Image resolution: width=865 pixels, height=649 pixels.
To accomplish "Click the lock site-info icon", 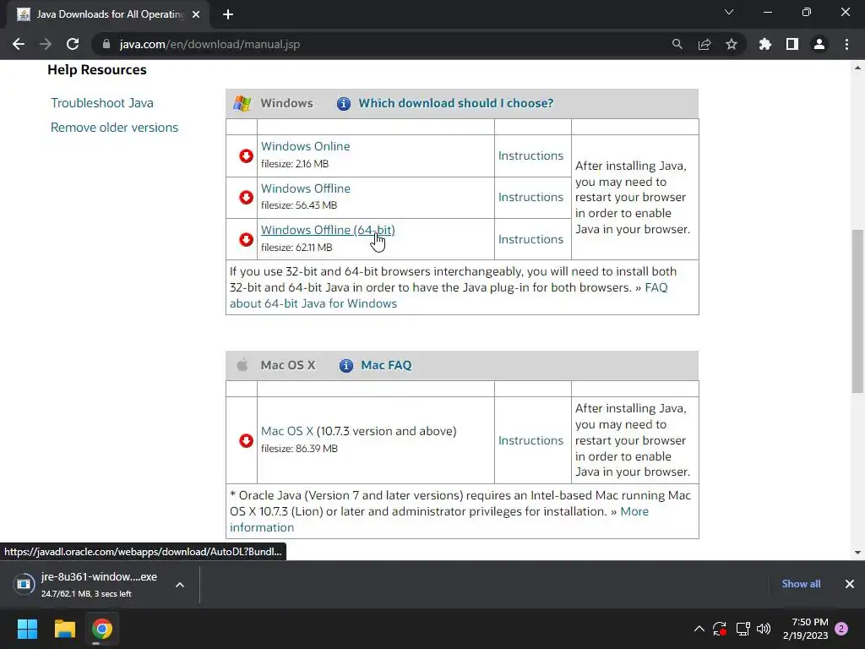I will pyautogui.click(x=106, y=44).
